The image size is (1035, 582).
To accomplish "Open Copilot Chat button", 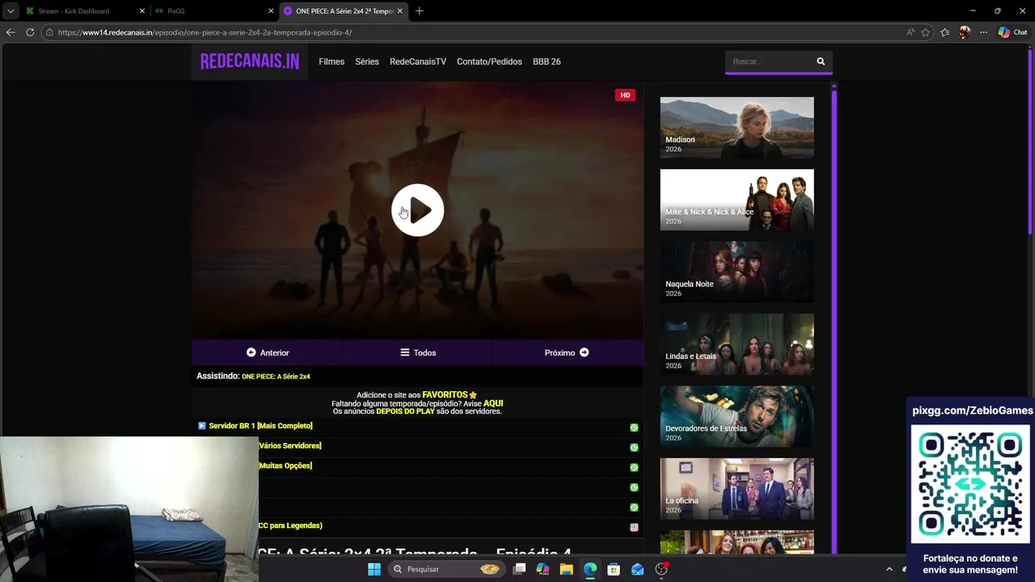I will coord(1012,32).
